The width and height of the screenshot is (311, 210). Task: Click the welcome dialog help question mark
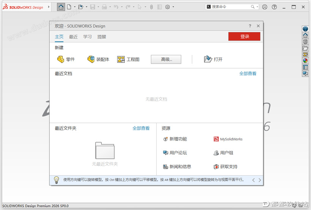point(250,26)
